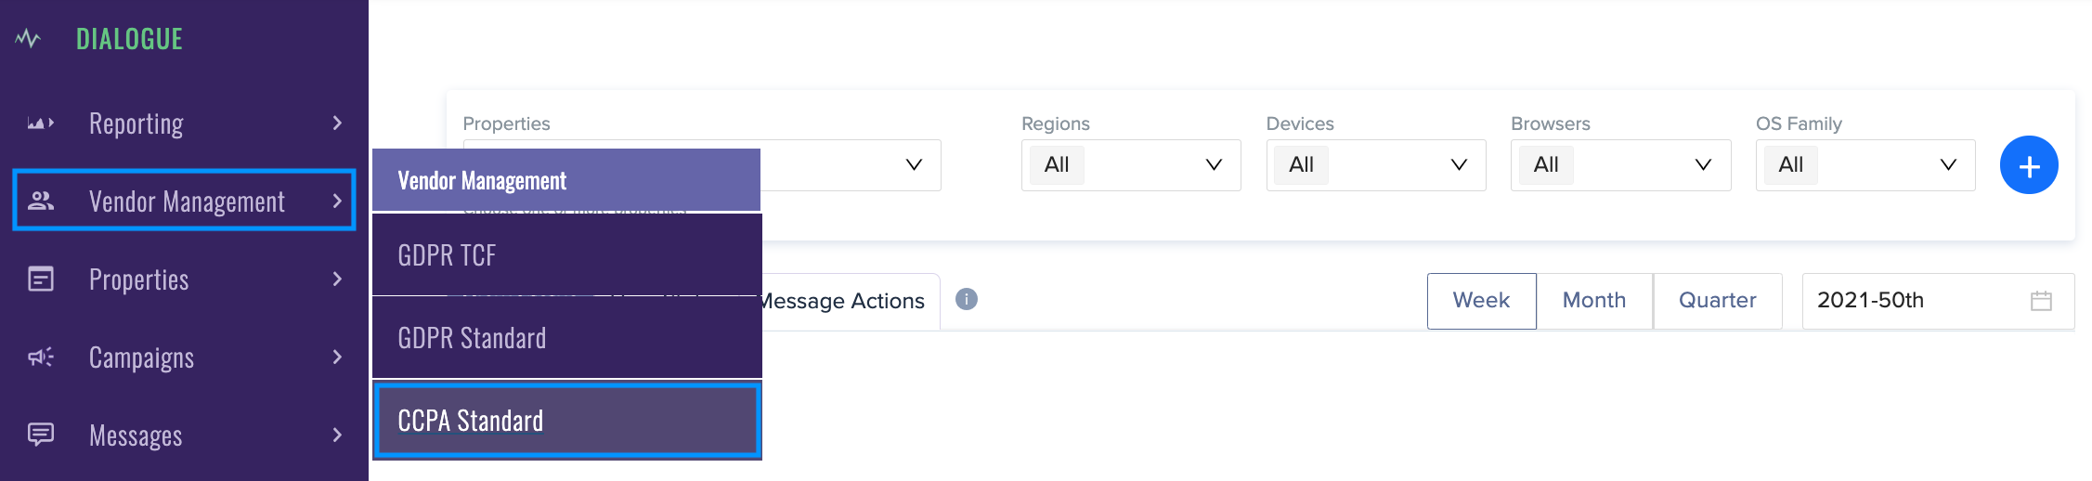
Task: Switch the time range to Month
Action: 1594,301
